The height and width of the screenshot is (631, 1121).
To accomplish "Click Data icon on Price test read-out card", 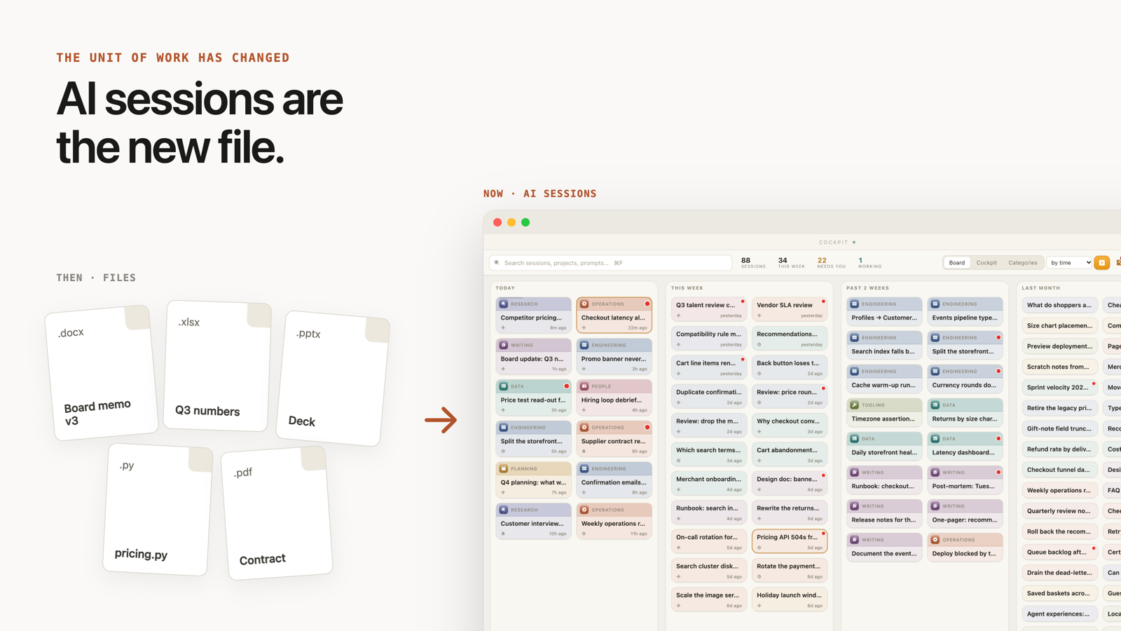I will (x=504, y=386).
